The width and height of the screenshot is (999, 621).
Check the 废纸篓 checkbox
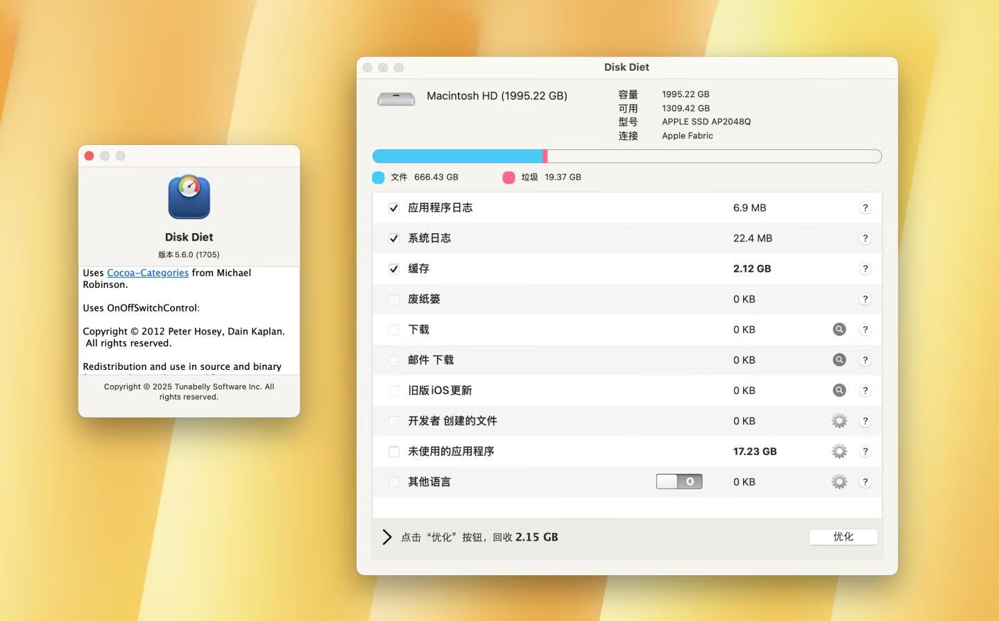point(394,300)
